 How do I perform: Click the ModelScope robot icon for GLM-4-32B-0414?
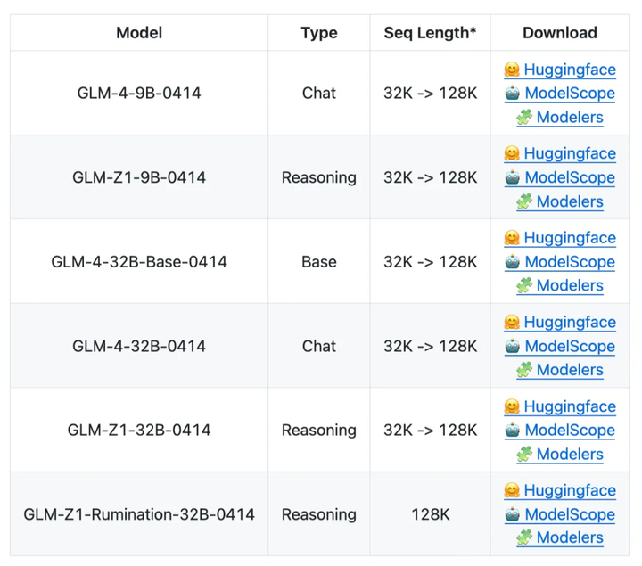click(513, 347)
